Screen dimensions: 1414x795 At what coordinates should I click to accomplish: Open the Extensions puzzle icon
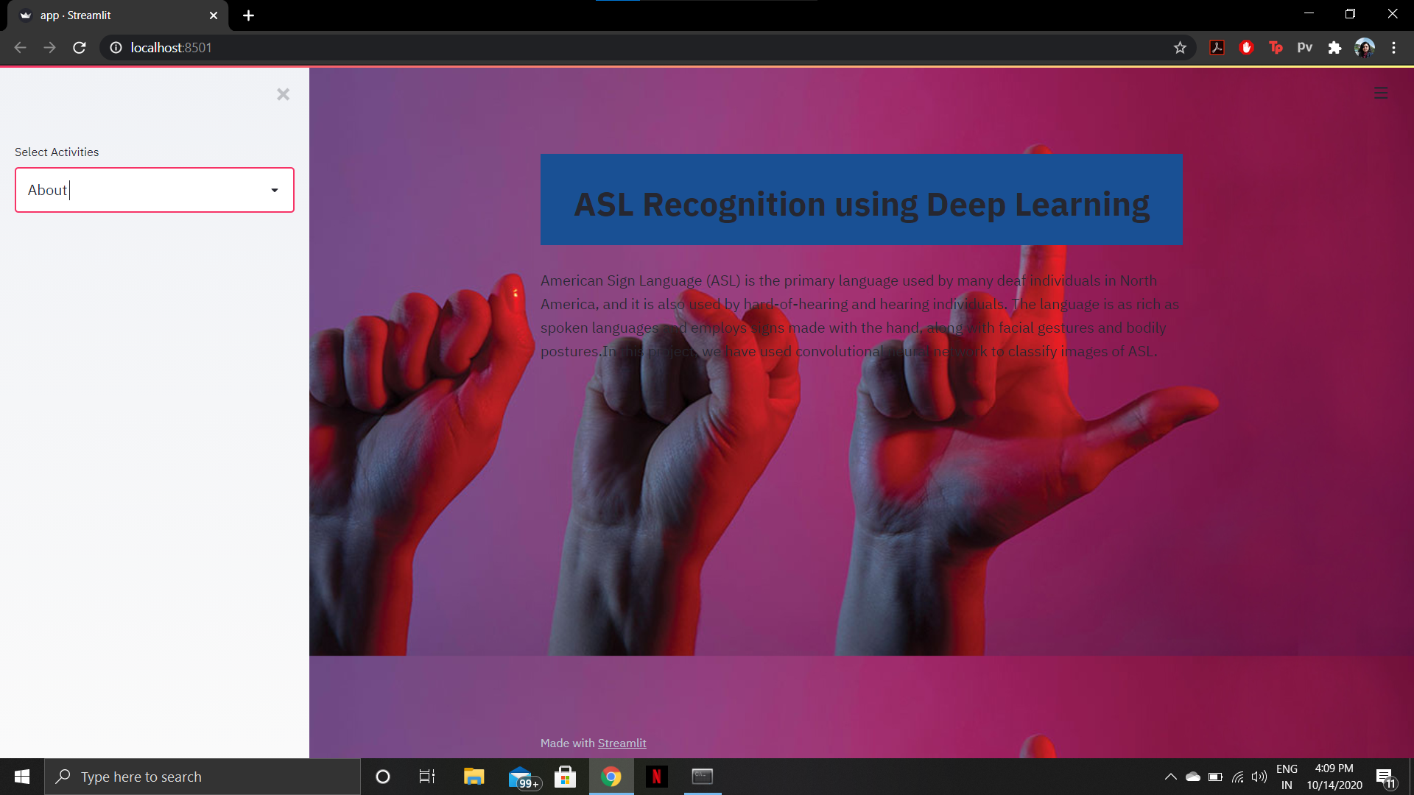[1334, 48]
